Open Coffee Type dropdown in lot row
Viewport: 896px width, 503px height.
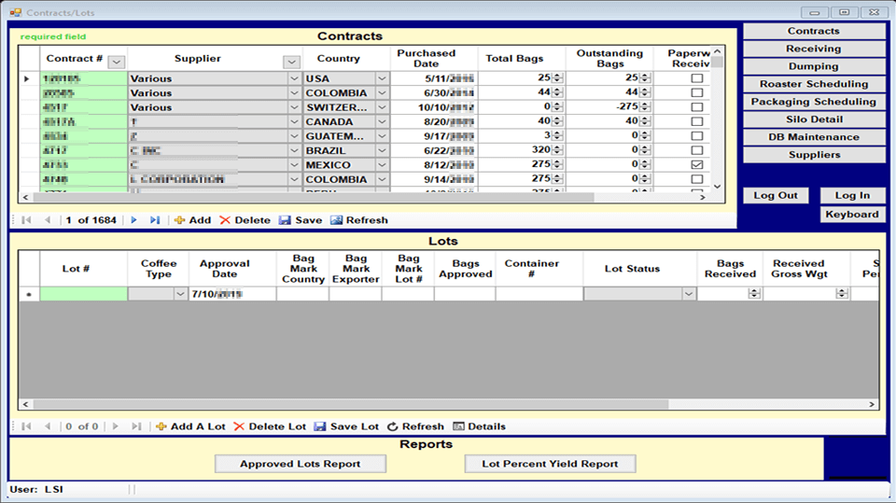point(180,294)
